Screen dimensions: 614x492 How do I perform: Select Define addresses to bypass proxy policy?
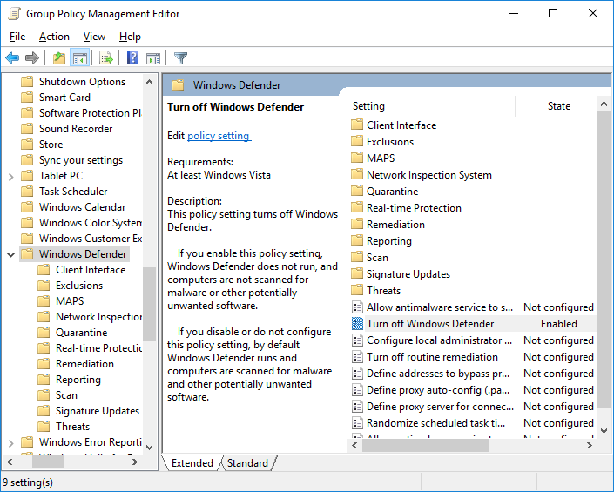click(x=438, y=374)
